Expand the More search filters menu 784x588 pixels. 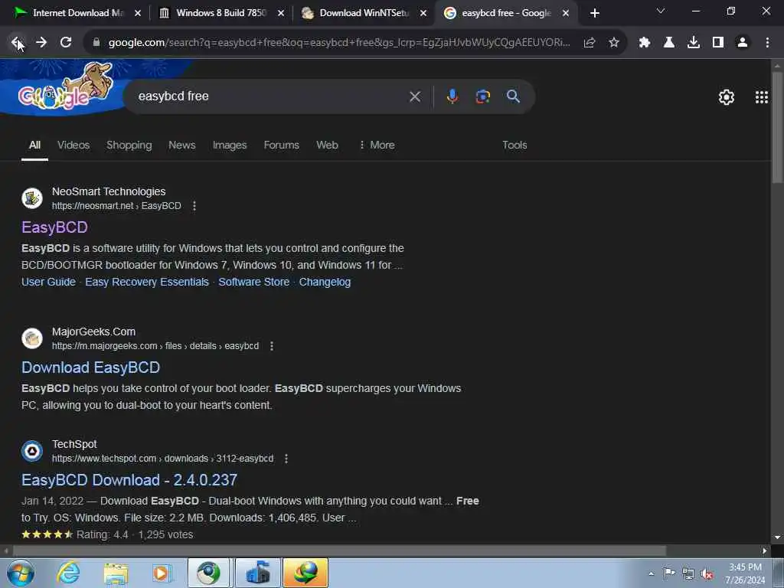(377, 145)
